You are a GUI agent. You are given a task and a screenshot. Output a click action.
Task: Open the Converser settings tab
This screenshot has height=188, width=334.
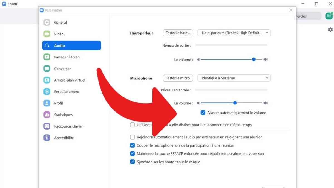click(72, 69)
